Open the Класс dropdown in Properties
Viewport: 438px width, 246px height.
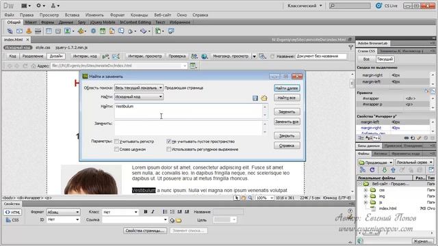[120, 212]
